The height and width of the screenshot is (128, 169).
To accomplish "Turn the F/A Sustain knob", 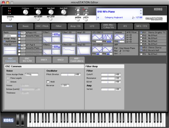I will tap(38, 12).
